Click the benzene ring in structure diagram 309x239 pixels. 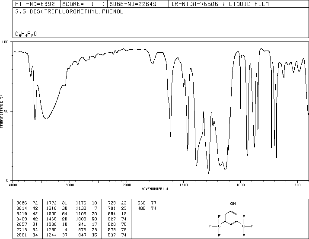231,218
